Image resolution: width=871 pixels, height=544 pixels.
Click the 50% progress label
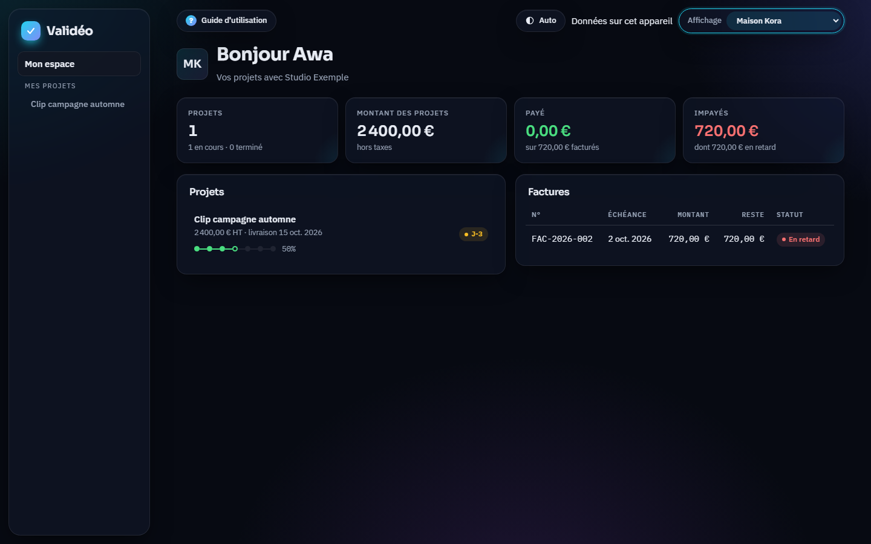click(x=289, y=249)
